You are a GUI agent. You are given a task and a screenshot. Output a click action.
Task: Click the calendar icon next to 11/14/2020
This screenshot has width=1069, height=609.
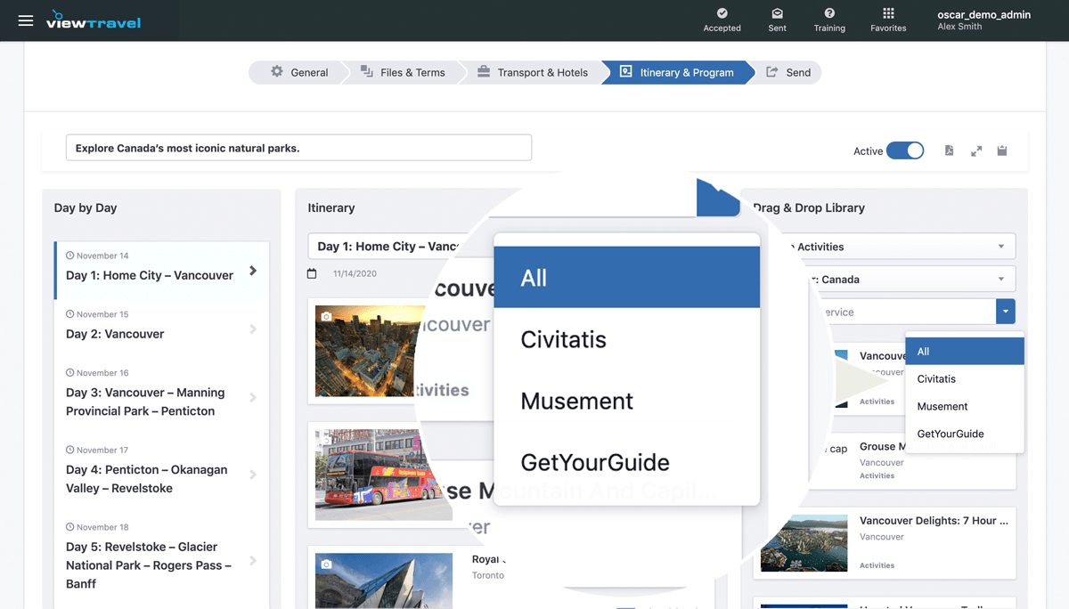pos(312,273)
